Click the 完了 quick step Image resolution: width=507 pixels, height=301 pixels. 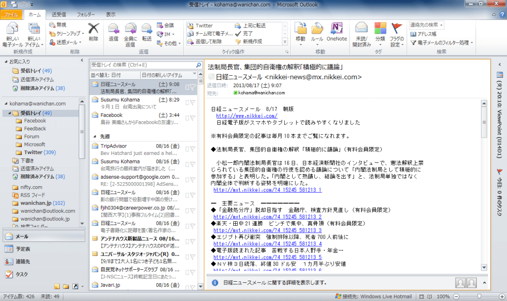coord(244,34)
